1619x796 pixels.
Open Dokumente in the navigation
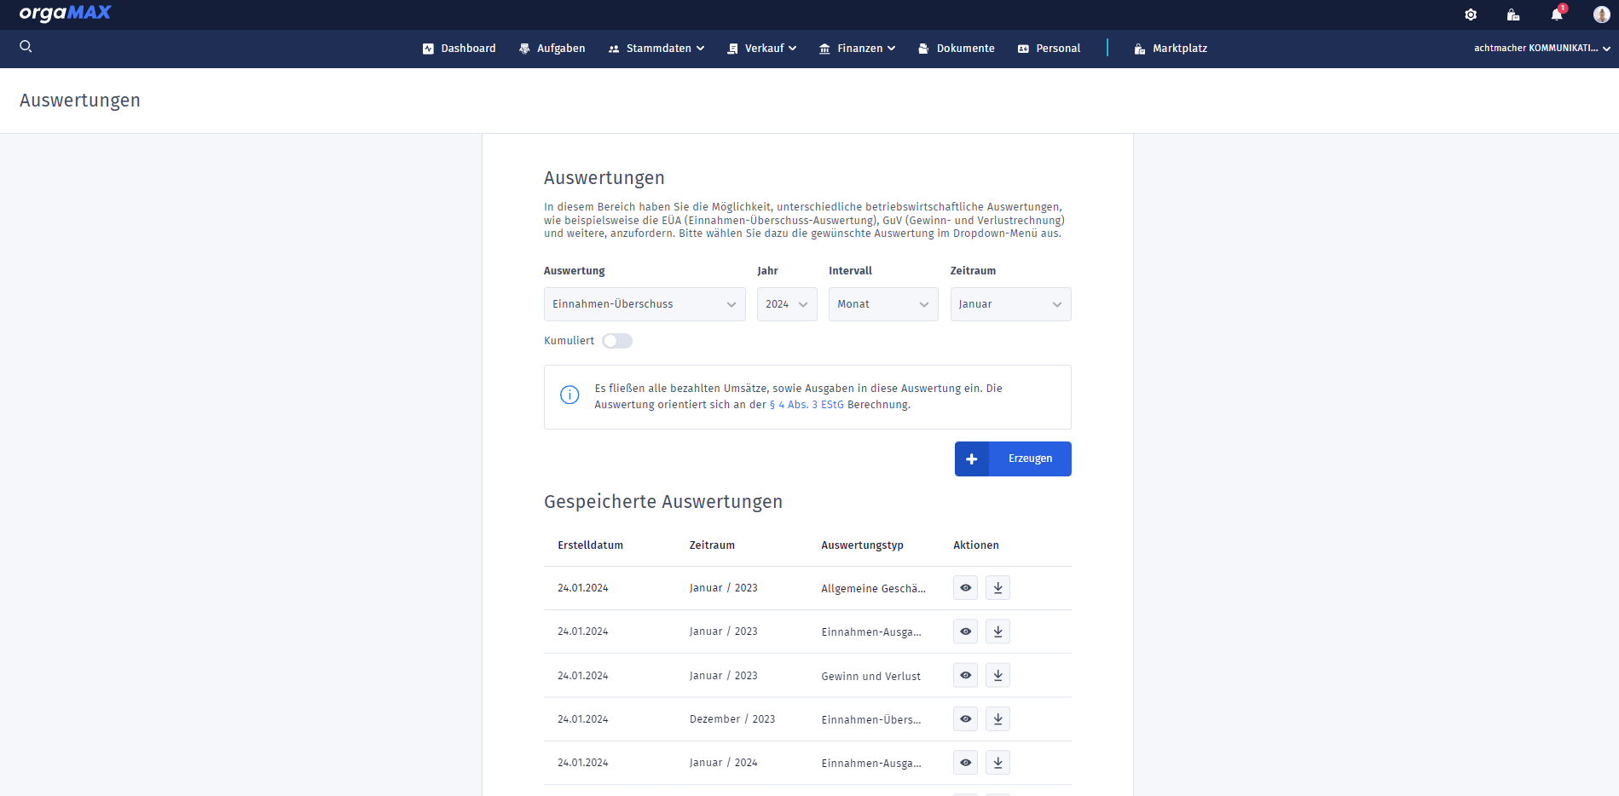click(x=957, y=49)
